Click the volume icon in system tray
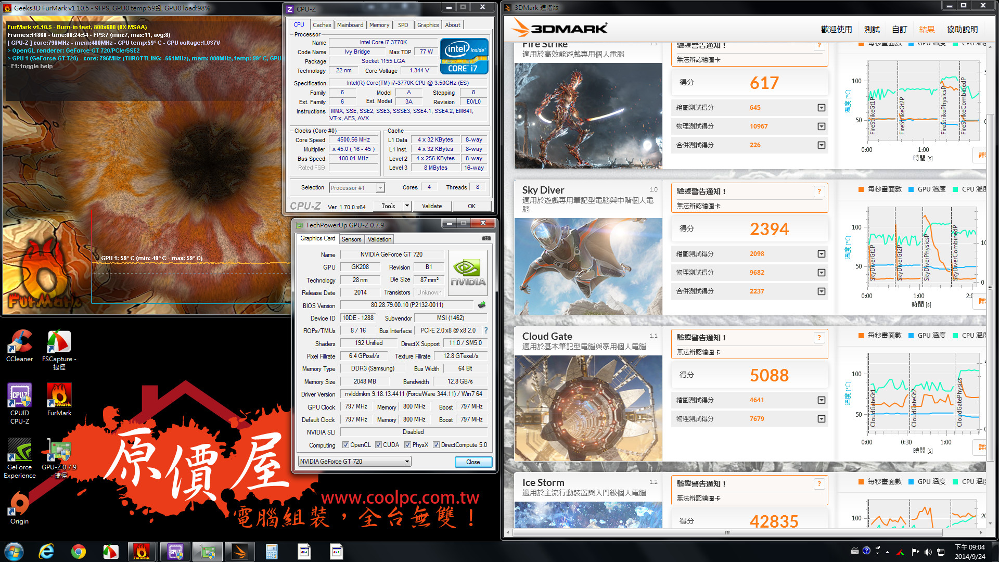Screen dimensions: 999x562 click(928, 552)
